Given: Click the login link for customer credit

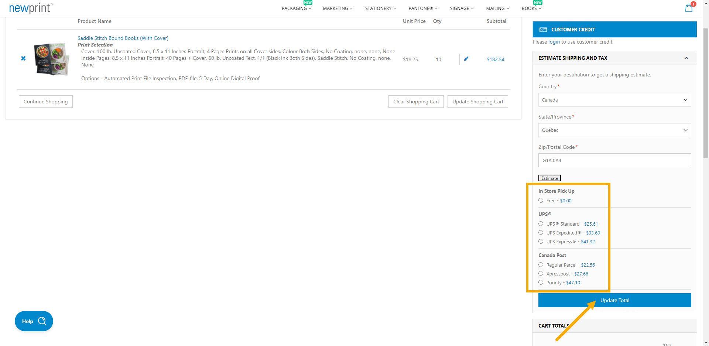Looking at the screenshot, I should pyautogui.click(x=554, y=42).
